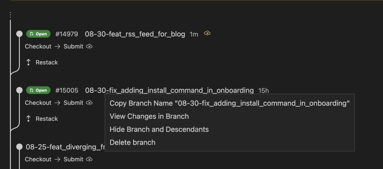383x169 pixels.
Task: Click the cloud icon after Submit under install_command_in_onboarding
Action: (89, 103)
